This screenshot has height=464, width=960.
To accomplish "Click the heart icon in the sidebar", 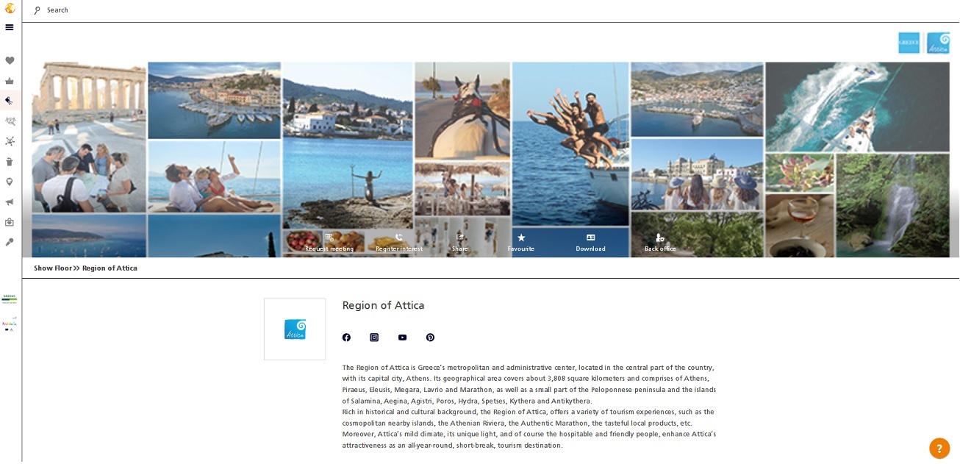I will pyautogui.click(x=10, y=61).
